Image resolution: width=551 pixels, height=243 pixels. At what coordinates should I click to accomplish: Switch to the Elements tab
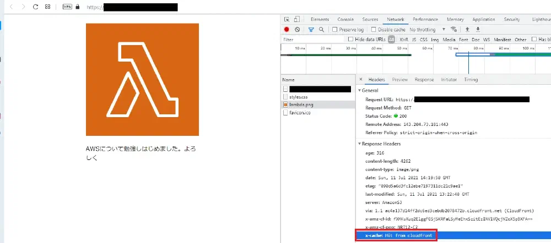320,20
